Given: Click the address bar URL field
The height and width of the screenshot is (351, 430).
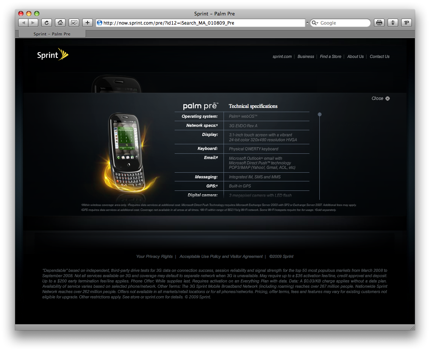Looking at the screenshot, I should [201, 23].
